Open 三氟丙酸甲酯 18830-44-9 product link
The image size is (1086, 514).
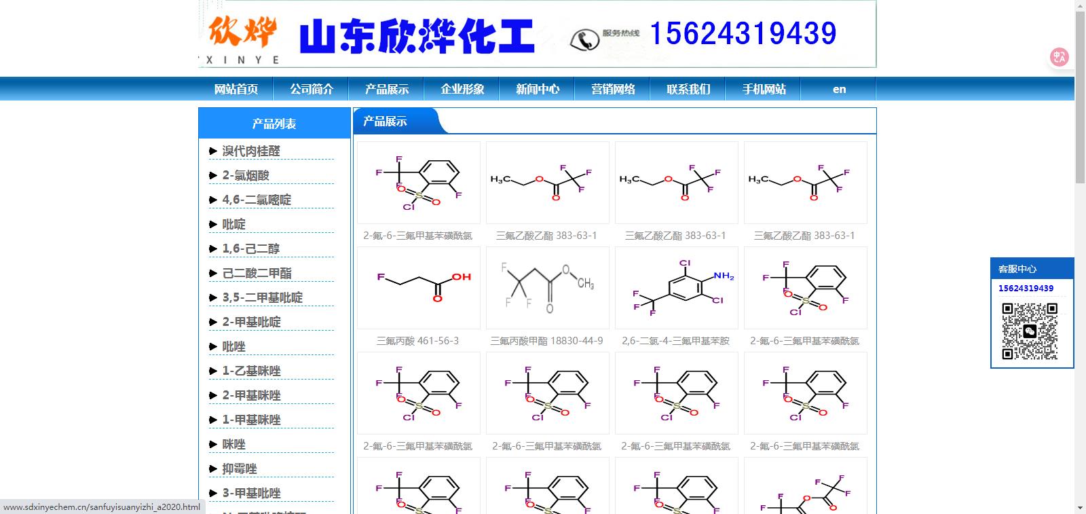click(547, 341)
